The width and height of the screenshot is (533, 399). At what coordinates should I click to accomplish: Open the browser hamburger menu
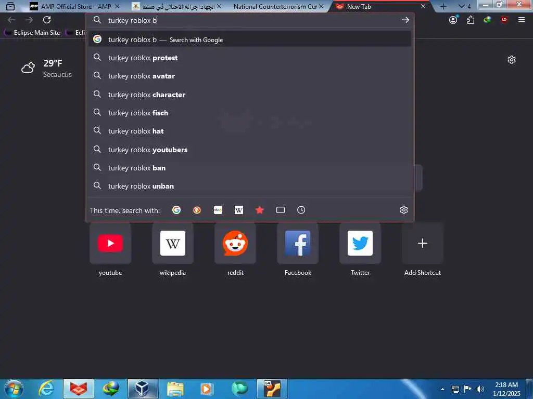click(522, 20)
